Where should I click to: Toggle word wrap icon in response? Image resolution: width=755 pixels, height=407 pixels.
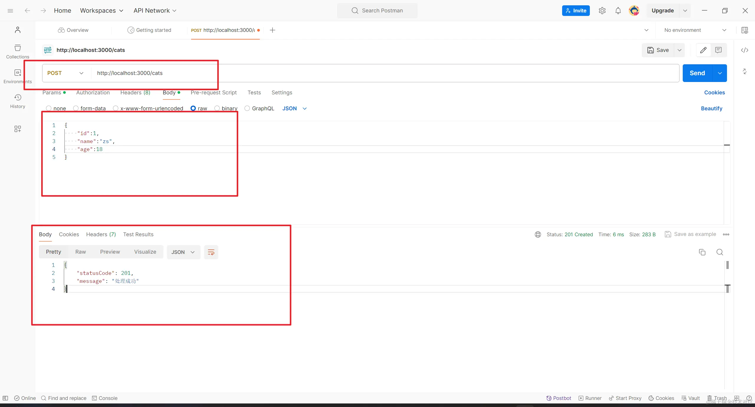[x=211, y=252]
